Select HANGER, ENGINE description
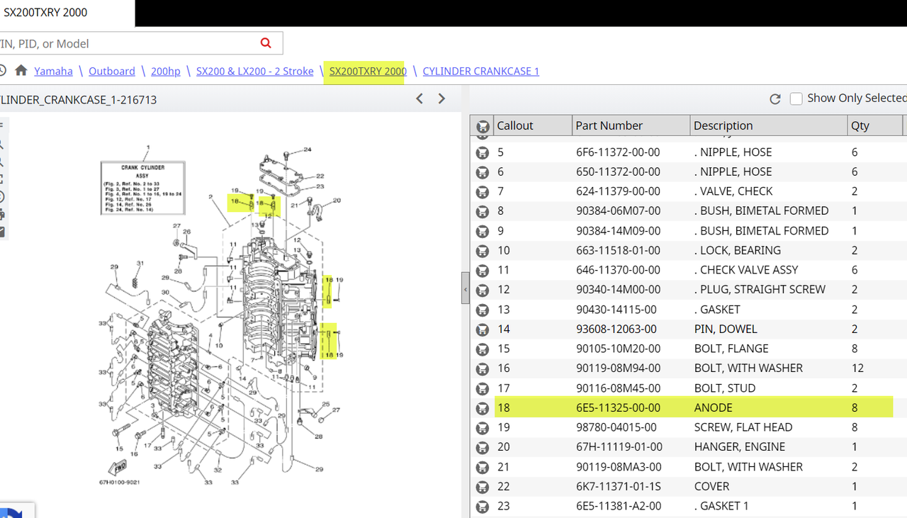The image size is (907, 518). tap(739, 447)
